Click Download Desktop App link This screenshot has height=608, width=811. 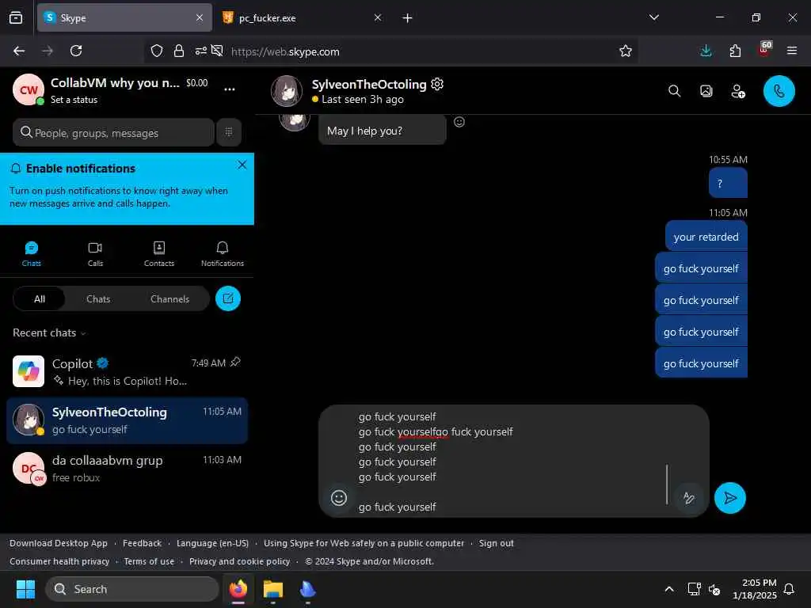click(x=59, y=543)
